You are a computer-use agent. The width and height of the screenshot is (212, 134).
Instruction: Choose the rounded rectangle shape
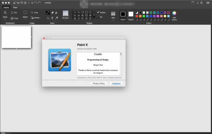coord(87,12)
